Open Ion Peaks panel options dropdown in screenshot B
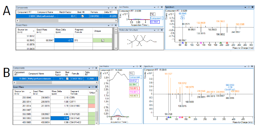Image resolution: width=256 pixels, height=126 pixels. point(134,66)
